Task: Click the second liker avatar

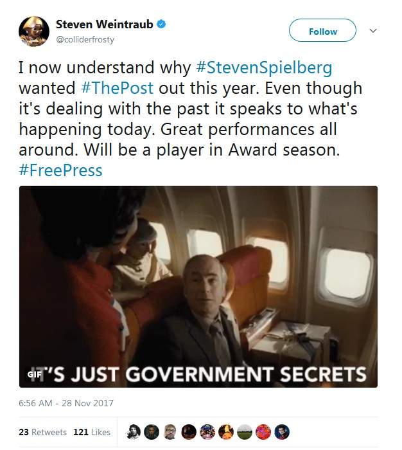Action: [152, 432]
